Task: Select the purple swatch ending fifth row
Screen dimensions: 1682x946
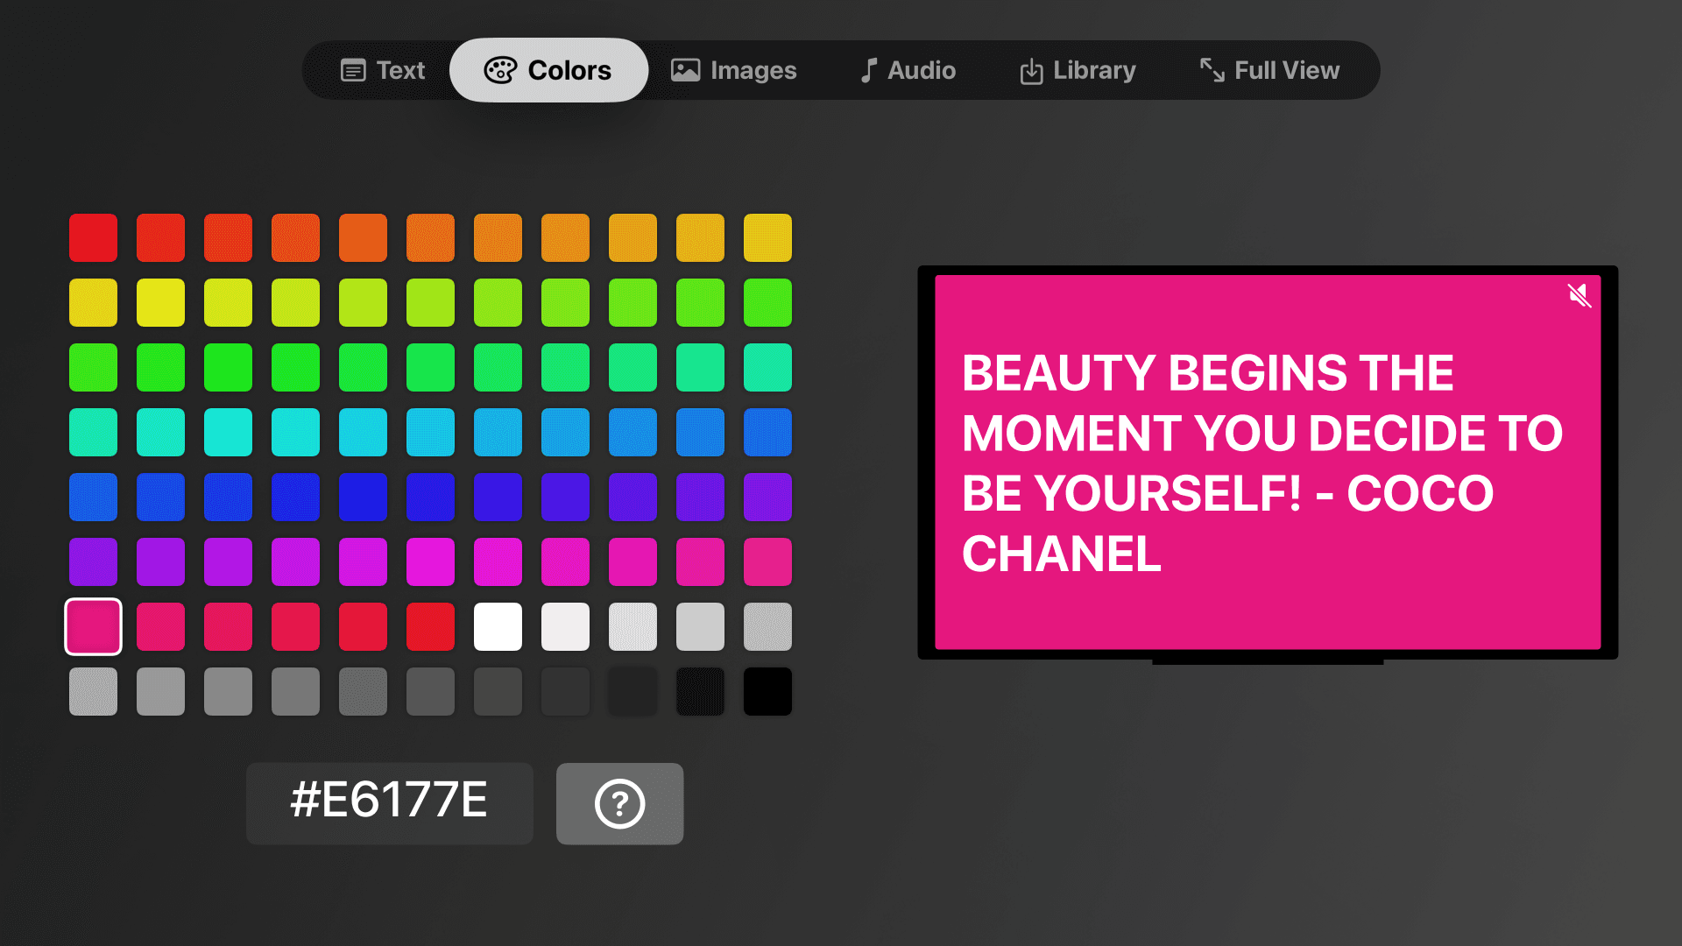Action: coord(767,497)
